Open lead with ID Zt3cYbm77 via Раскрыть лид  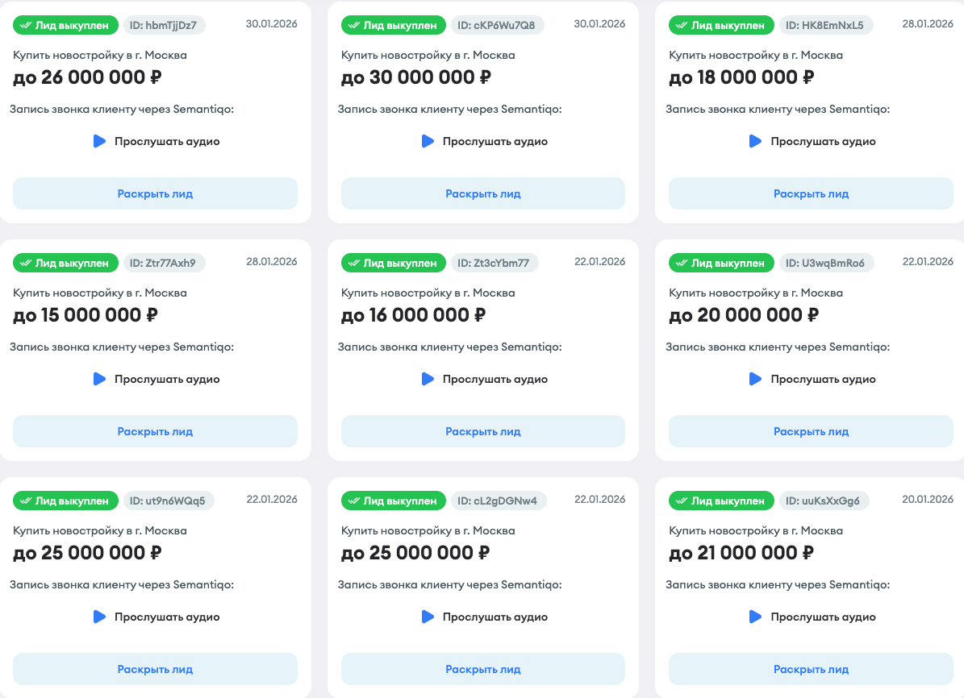pos(482,431)
